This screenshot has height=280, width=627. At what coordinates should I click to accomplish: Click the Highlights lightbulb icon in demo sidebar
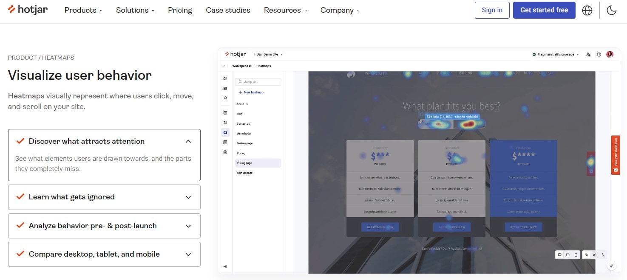[x=225, y=98]
